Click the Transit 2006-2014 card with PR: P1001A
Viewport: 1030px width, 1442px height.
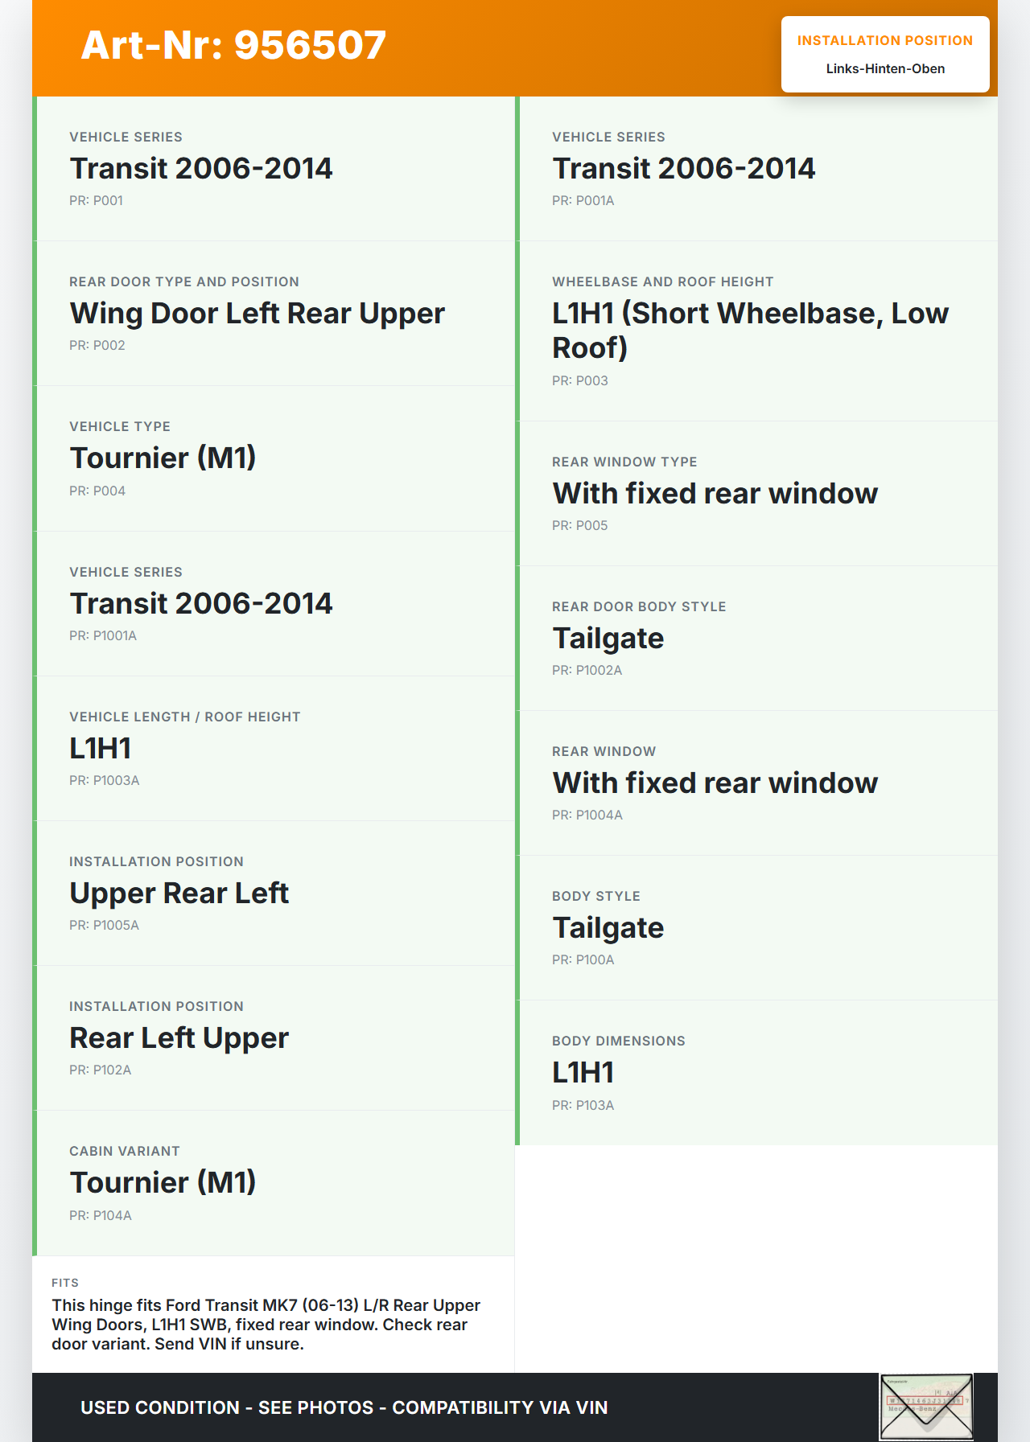click(275, 603)
